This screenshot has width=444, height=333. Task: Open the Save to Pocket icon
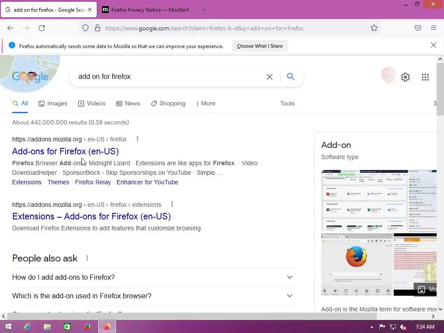[x=418, y=28]
